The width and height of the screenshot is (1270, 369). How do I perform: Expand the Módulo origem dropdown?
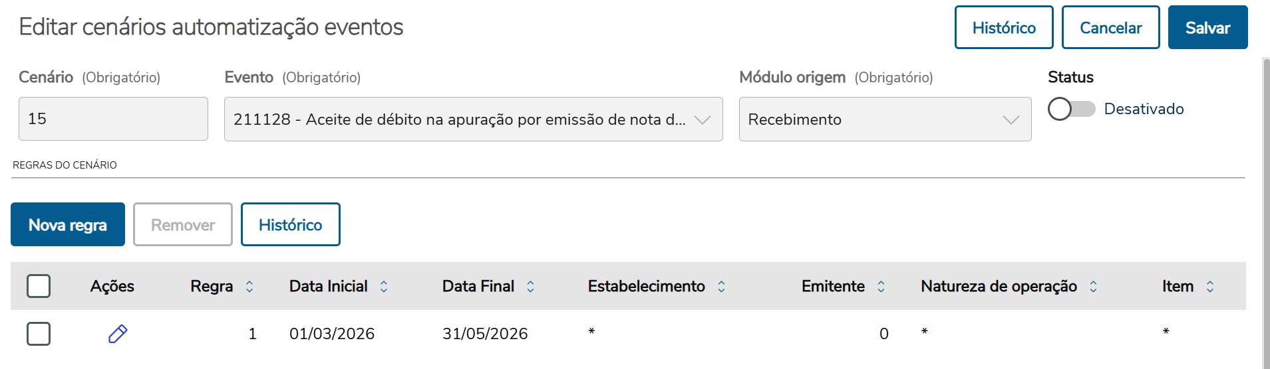(x=884, y=119)
